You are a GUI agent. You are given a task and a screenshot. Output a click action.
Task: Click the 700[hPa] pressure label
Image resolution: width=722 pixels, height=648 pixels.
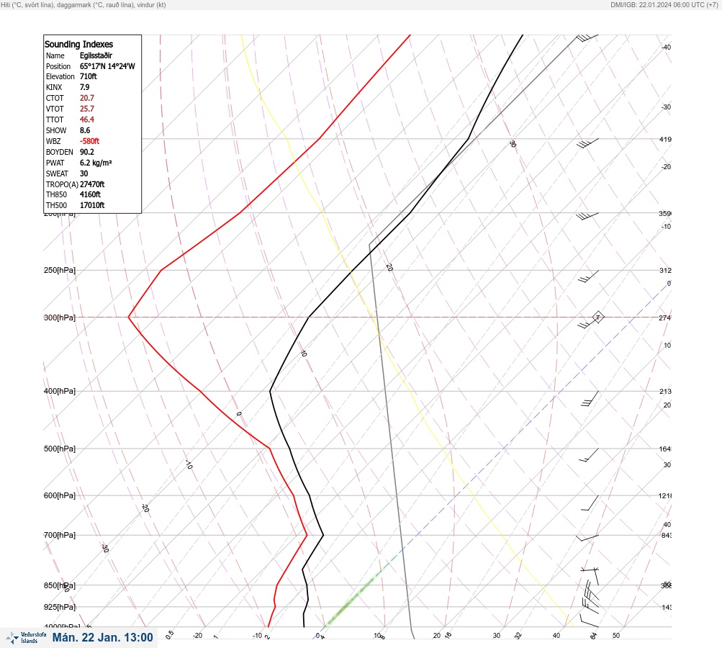(60, 535)
